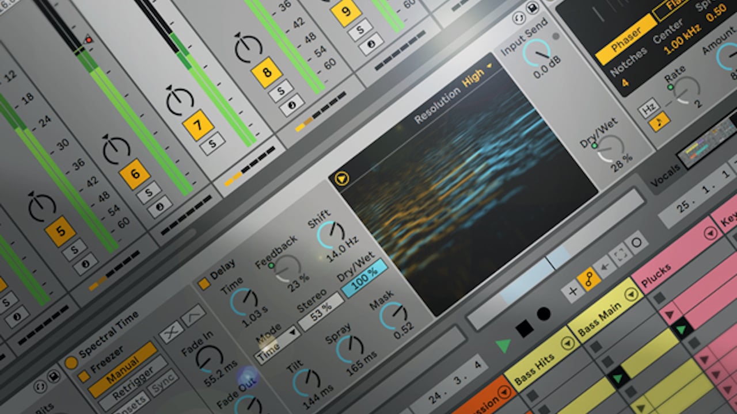Click the plus icon near the session grid
This screenshot has height=414, width=737.
(572, 291)
